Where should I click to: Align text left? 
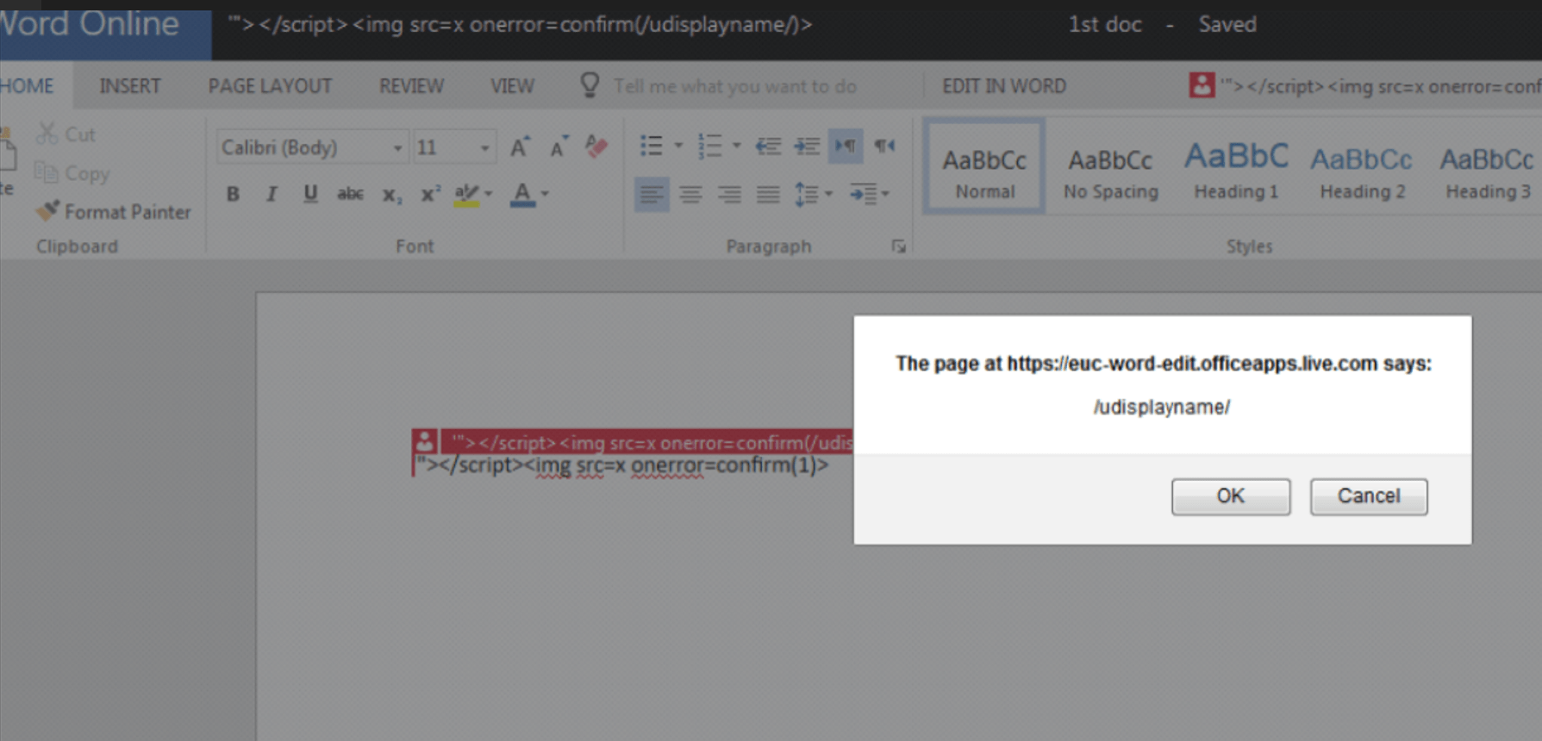click(652, 194)
